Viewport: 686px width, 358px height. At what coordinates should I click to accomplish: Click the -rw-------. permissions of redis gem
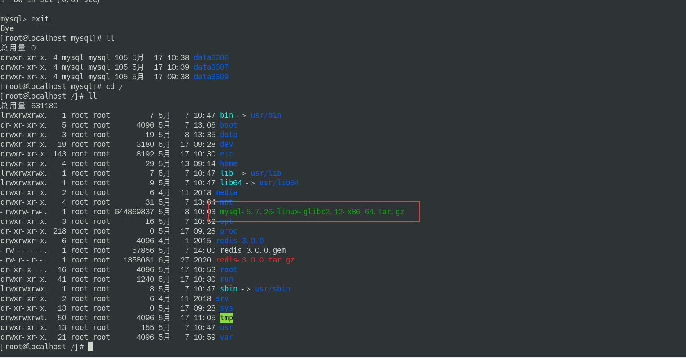[24, 250]
